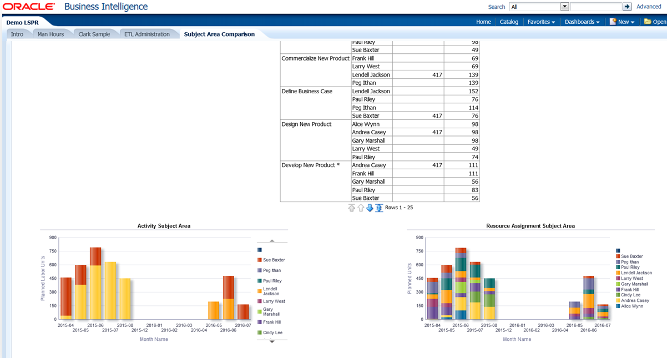This screenshot has width=667, height=358.
Task: Click Rows 1 - 25 label
Action: 399,208
